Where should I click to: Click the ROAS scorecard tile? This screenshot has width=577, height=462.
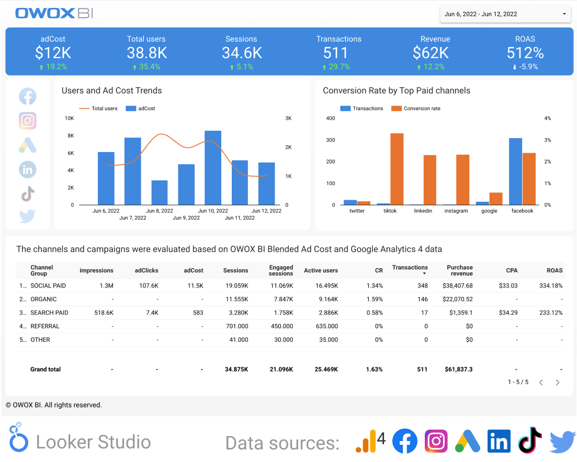pyautogui.click(x=525, y=52)
